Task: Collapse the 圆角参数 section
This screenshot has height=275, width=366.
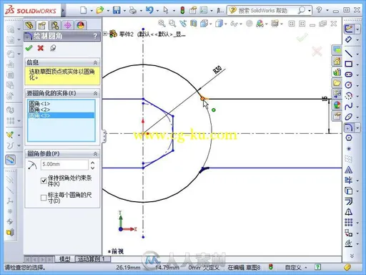Action: point(95,154)
